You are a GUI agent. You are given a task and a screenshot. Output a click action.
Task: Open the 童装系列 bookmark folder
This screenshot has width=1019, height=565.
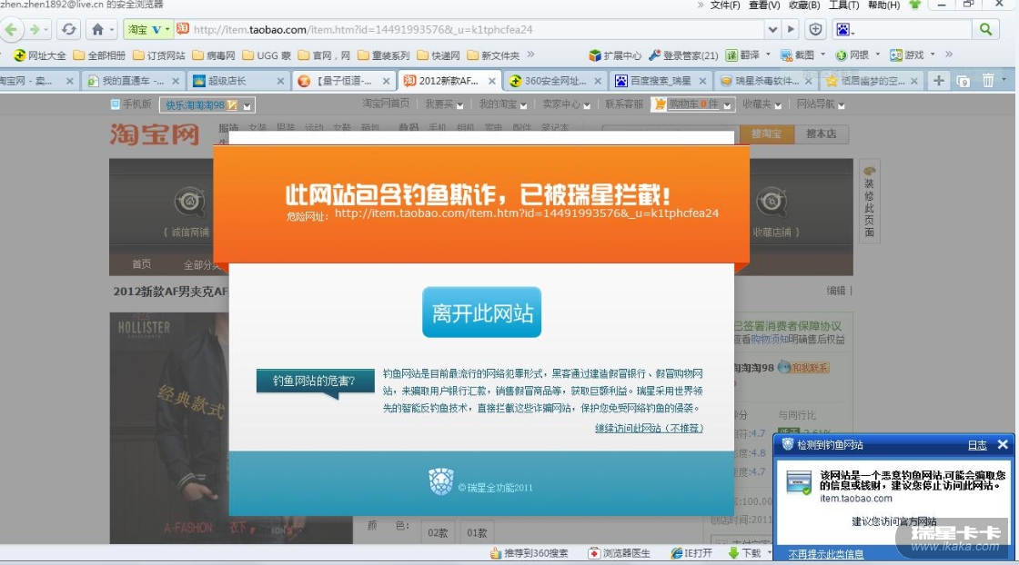[383, 55]
